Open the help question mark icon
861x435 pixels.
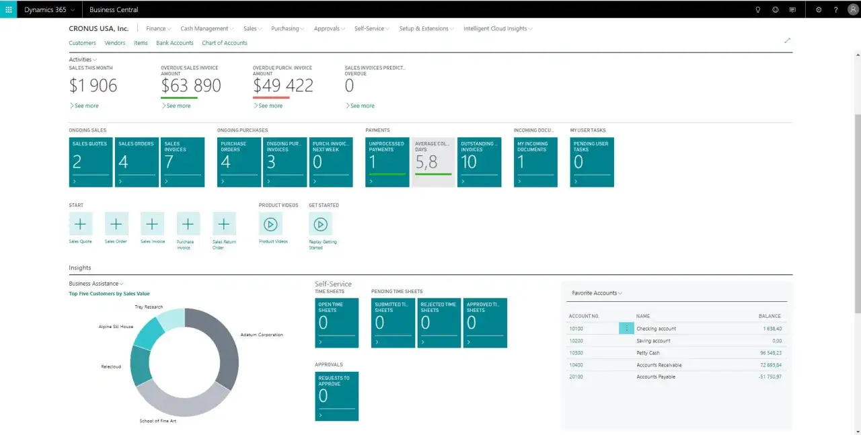836,10
